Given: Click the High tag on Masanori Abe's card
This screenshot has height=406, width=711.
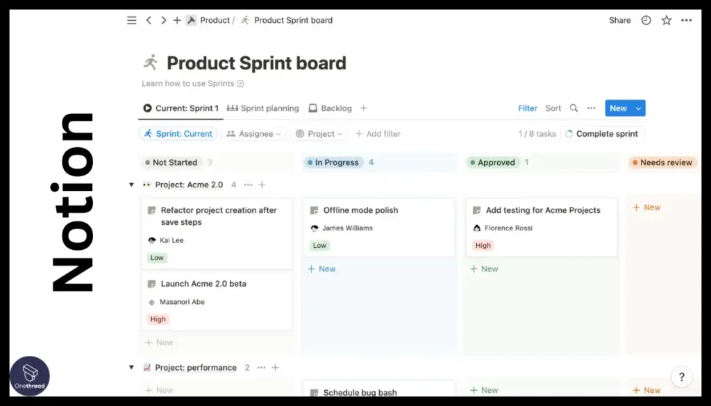Looking at the screenshot, I should 158,319.
